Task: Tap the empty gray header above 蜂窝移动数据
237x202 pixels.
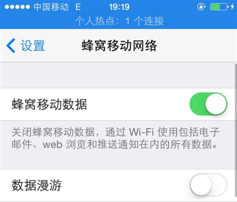Action: pyautogui.click(x=117, y=75)
